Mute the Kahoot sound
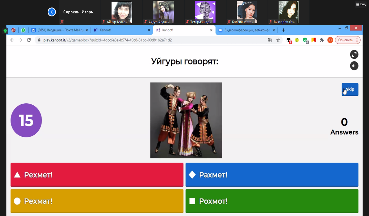The height and width of the screenshot is (216, 369). [354, 66]
